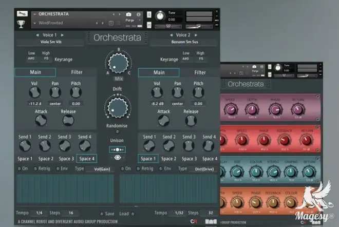Select previous WindFronted snapshot arrow
The height and width of the screenshot is (227, 339).
97,23
